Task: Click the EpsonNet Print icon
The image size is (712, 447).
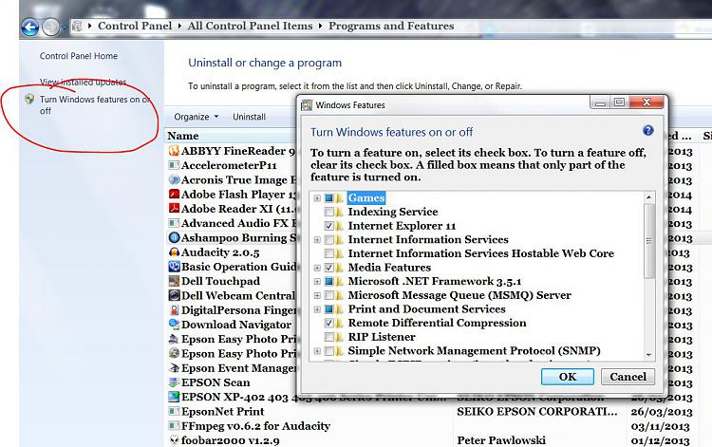Action: click(x=174, y=412)
